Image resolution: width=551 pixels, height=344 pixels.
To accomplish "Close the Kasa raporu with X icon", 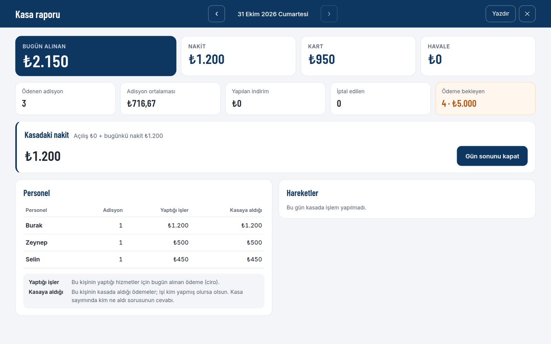I will [x=527, y=14].
